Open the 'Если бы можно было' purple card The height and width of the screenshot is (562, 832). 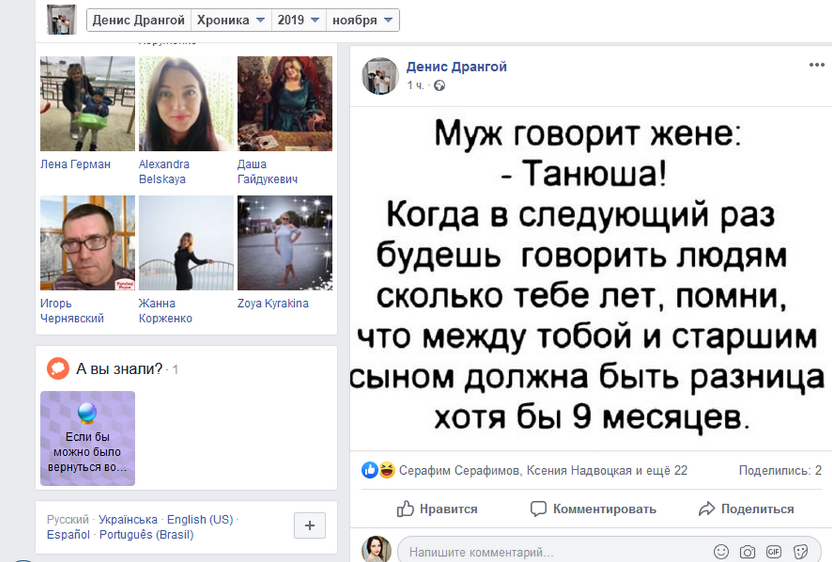click(88, 438)
